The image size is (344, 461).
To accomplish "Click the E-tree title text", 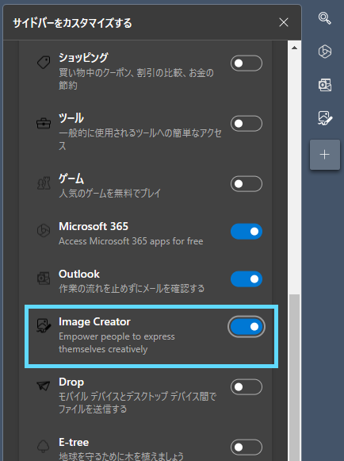I will (x=74, y=442).
